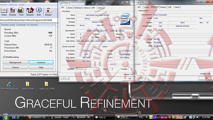Viewport: 213px width, 120px height.
Task: Click the yellow 0.6 tray sensor icon
Action: 151,117
